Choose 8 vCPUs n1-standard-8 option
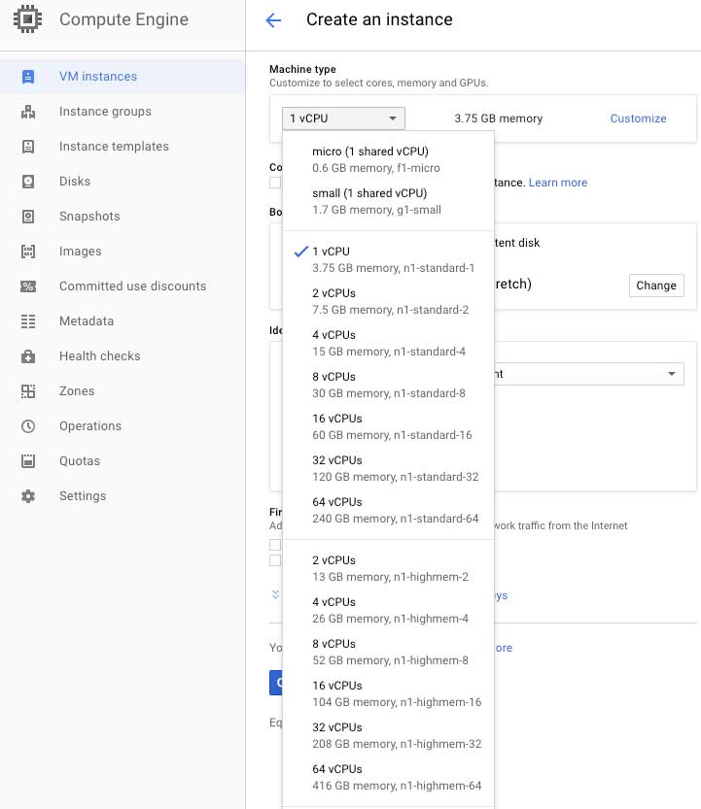Viewport: 701px width, 809px height. click(387, 385)
